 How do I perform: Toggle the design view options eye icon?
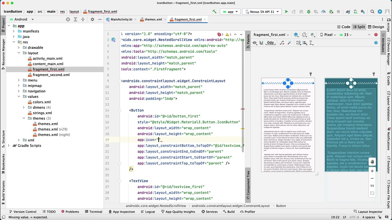coord(254,43)
